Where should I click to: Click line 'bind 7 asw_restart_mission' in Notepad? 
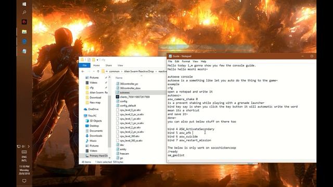189,140
